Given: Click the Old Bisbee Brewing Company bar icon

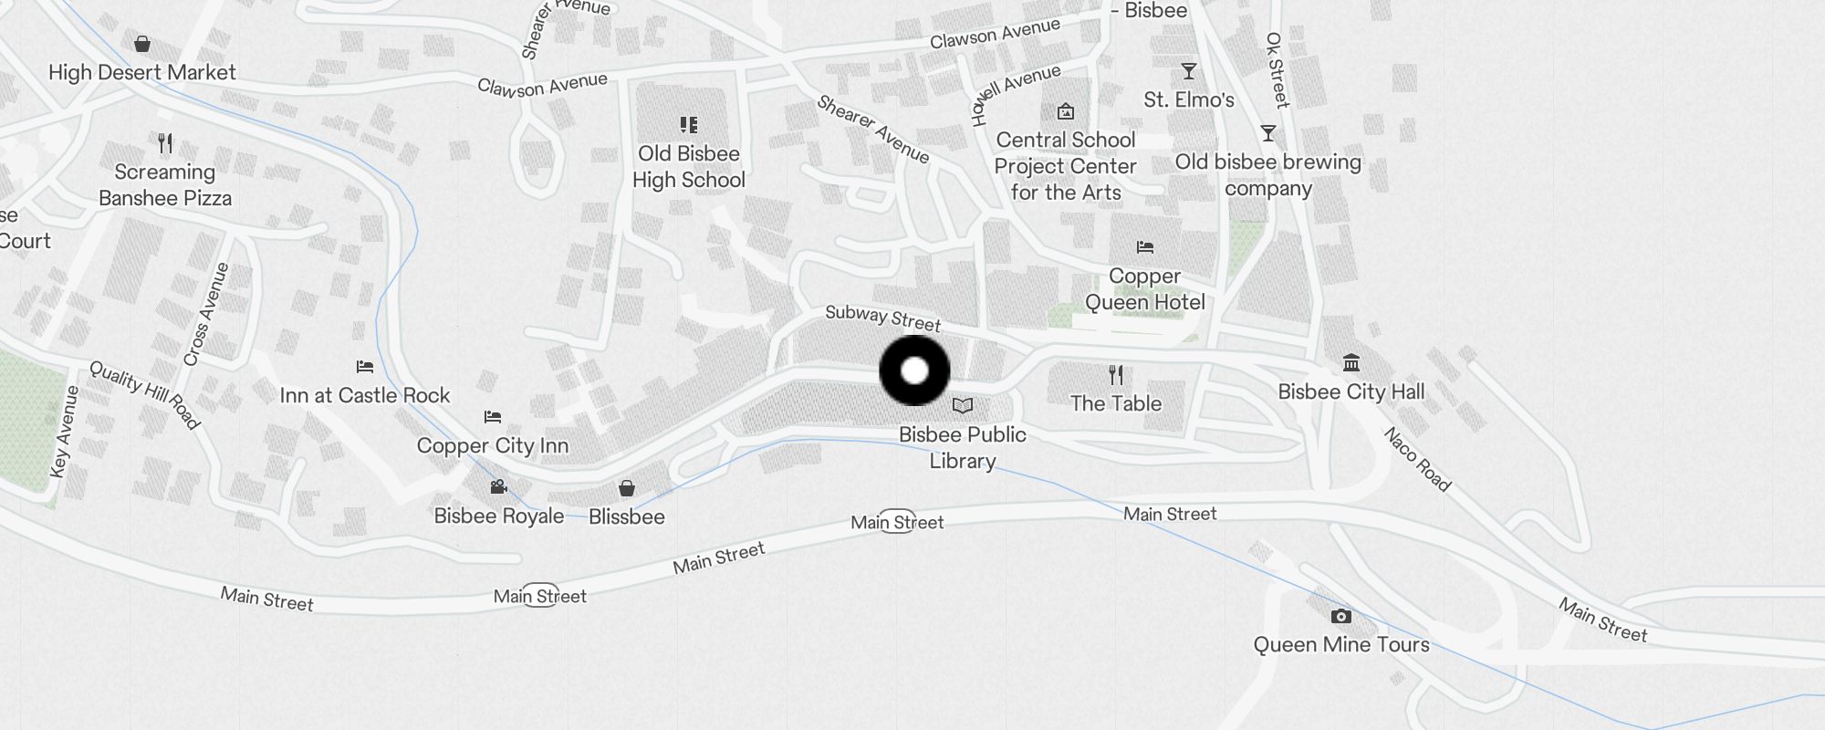Looking at the screenshot, I should pyautogui.click(x=1268, y=133).
